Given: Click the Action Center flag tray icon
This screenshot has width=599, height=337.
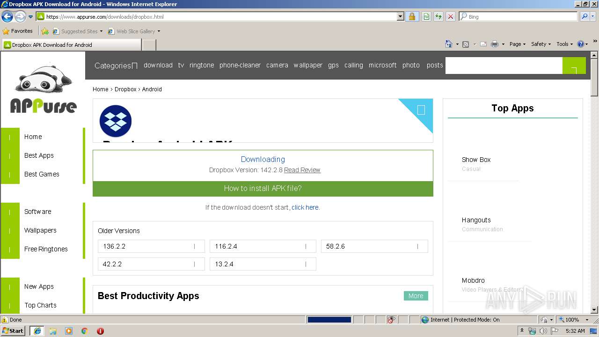Looking at the screenshot, I should (554, 331).
